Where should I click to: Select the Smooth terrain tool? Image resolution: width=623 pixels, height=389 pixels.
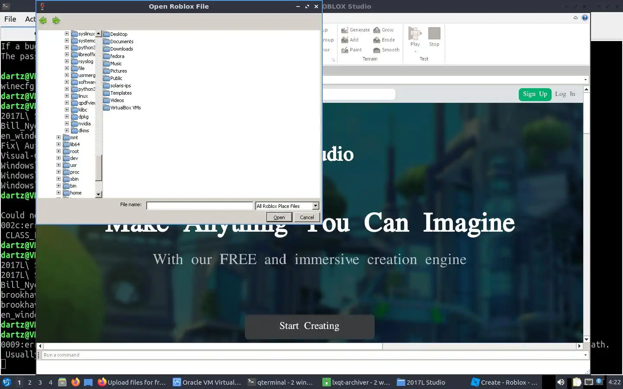point(386,50)
